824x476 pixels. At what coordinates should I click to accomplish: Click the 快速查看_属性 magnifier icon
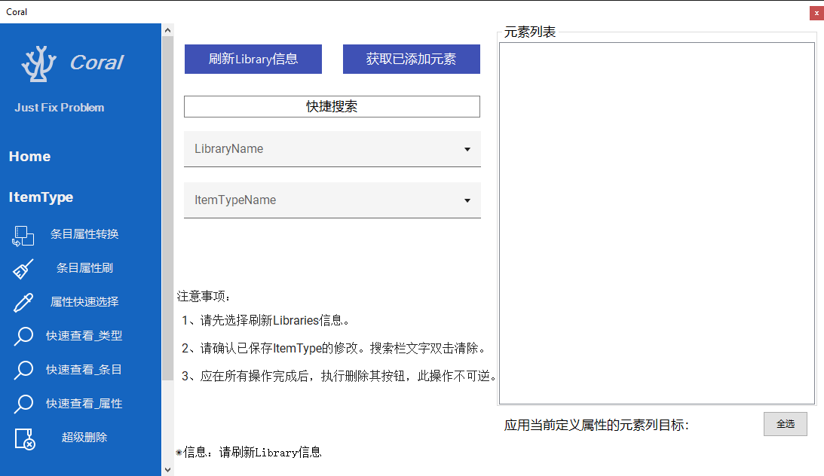pyautogui.click(x=23, y=404)
